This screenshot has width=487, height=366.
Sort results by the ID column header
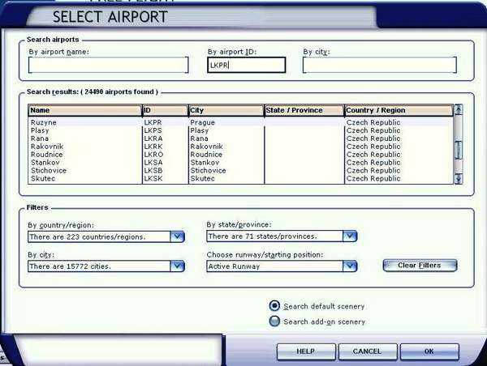click(165, 110)
